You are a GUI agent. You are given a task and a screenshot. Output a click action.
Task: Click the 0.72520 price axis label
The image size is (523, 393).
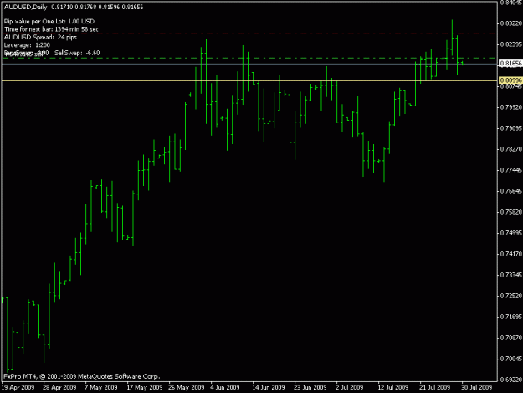tap(511, 296)
